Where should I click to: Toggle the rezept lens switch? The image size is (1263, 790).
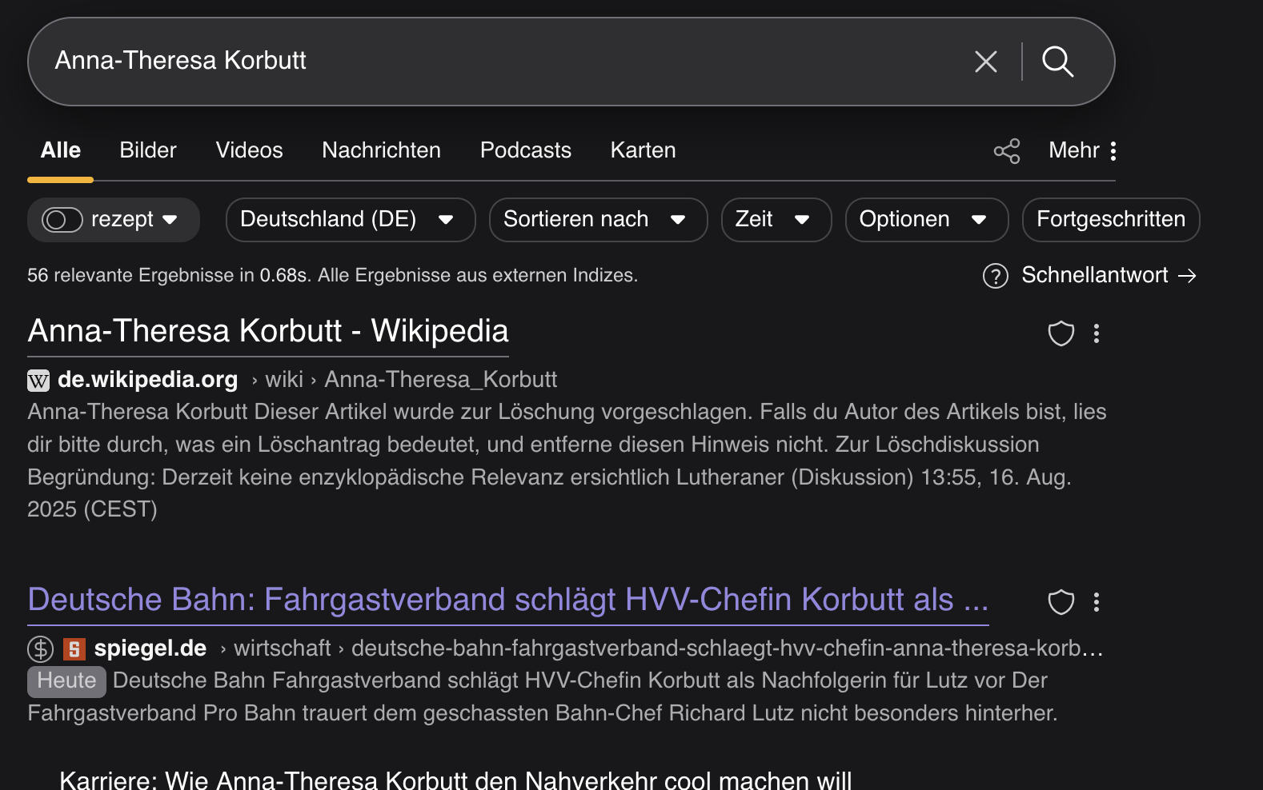(x=62, y=220)
